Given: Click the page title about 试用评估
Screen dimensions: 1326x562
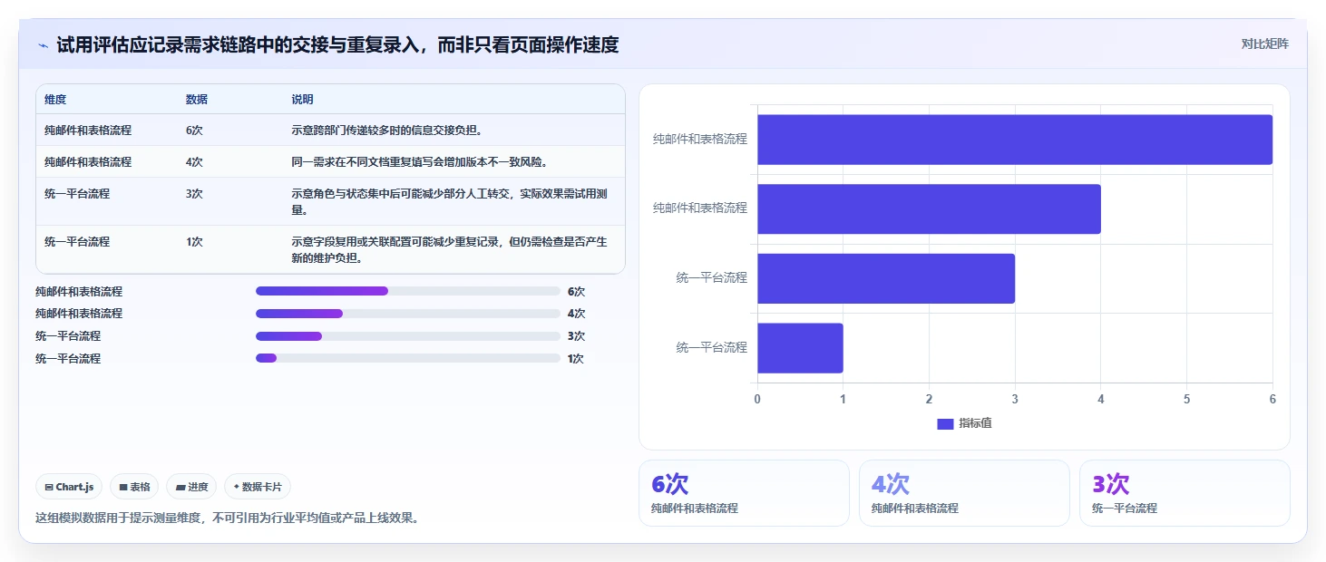Looking at the screenshot, I should (x=337, y=44).
